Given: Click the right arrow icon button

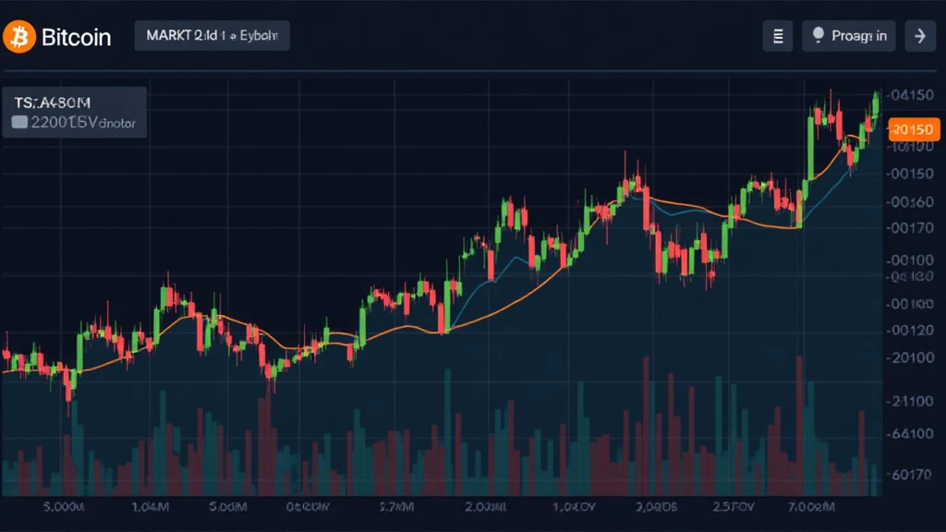Looking at the screenshot, I should [919, 36].
